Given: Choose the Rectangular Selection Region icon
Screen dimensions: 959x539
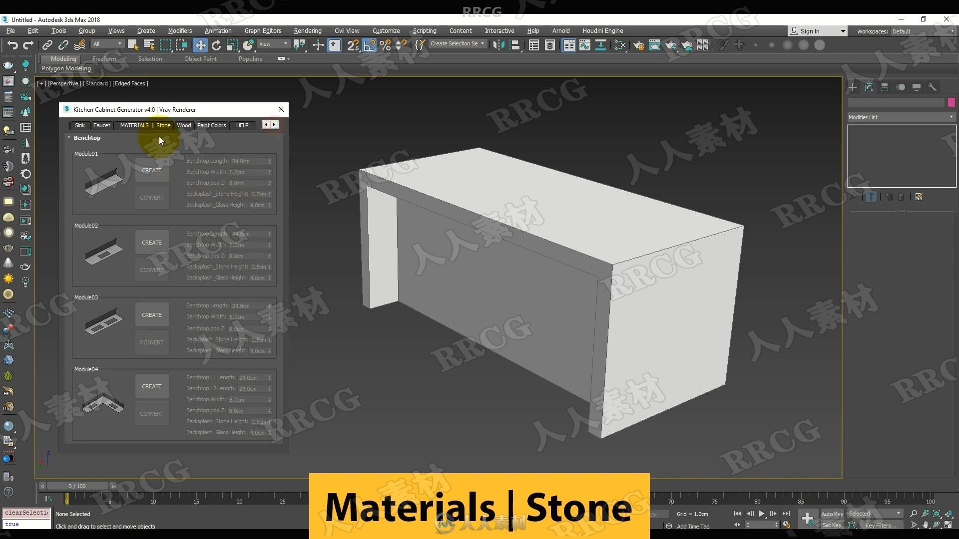Looking at the screenshot, I should (x=165, y=45).
